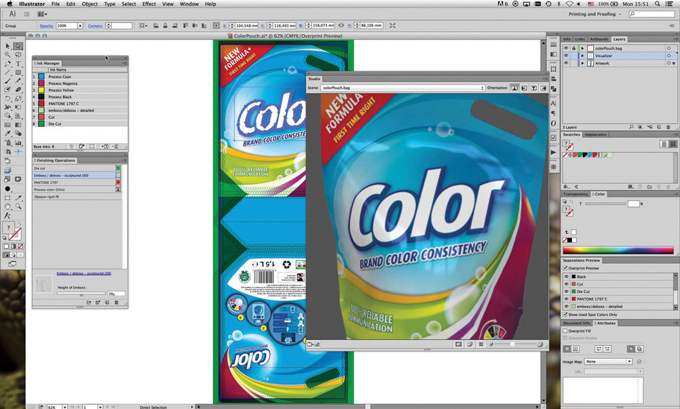The height and width of the screenshot is (409, 680).
Task: Select the Magic Wand tool
Action: [x=7, y=55]
